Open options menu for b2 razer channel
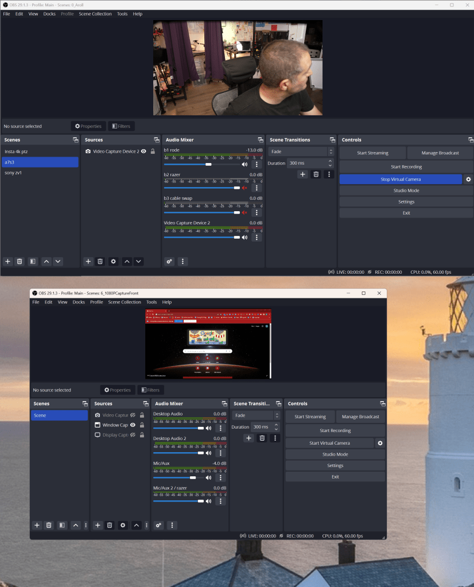Image resolution: width=474 pixels, height=587 pixels. [x=257, y=188]
